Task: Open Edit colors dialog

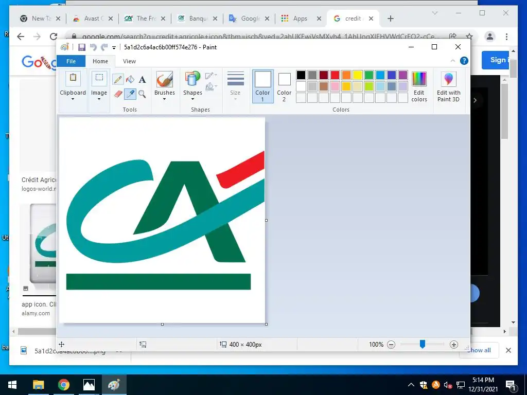Action: coord(419,86)
